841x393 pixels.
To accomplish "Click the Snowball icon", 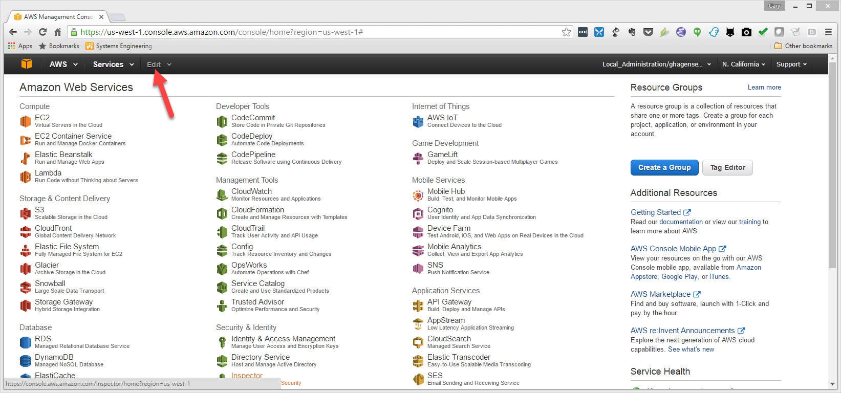I will pyautogui.click(x=26, y=287).
